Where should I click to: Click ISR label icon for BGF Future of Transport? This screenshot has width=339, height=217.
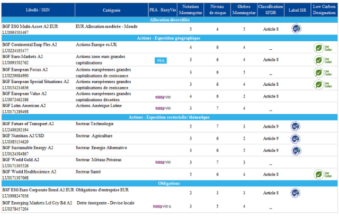click(x=296, y=126)
